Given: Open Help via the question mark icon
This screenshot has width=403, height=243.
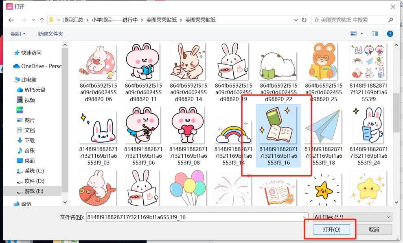Looking at the screenshot, I should [x=390, y=33].
